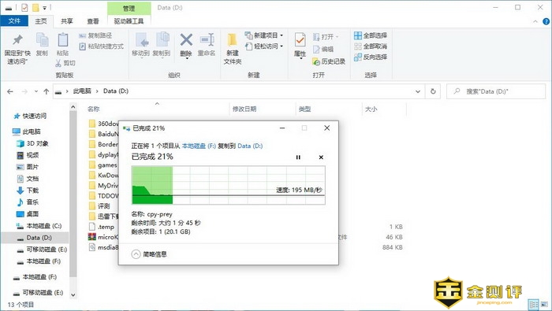
Task: Sort by the Size column header
Action: (x=371, y=109)
